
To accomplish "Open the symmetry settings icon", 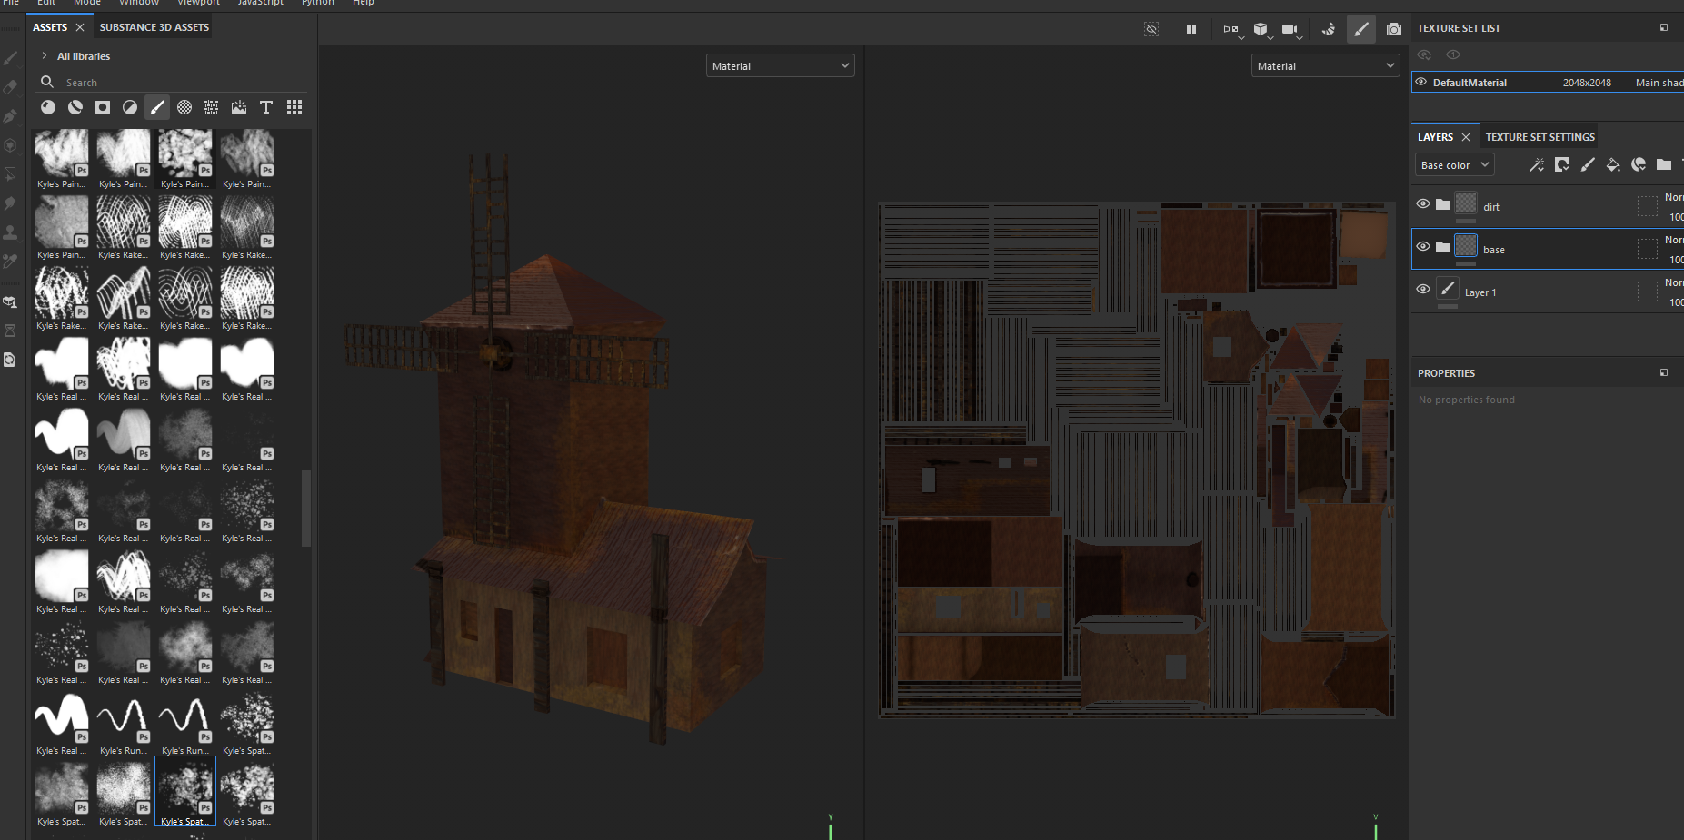I will click(x=1231, y=29).
